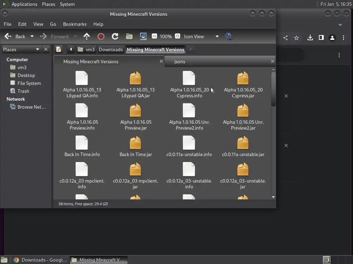
Task: Select c0.0.12a_03-unstable.info file
Action: (x=189, y=176)
